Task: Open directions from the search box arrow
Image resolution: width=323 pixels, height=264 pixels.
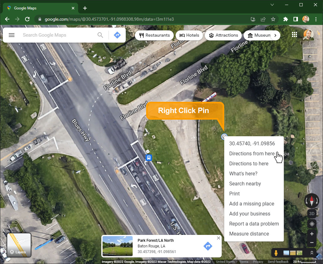Action: pos(117,35)
